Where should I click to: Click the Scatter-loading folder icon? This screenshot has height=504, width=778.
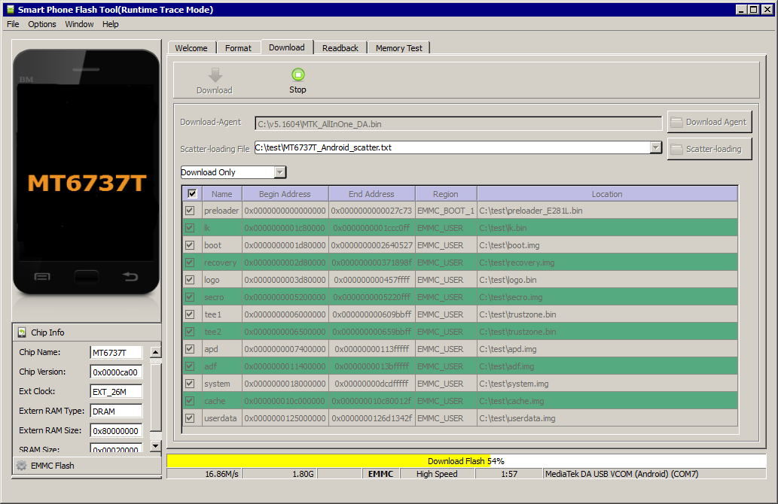click(x=676, y=149)
